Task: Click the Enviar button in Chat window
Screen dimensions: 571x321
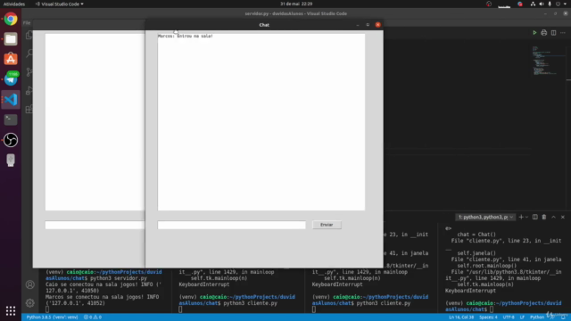Action: 327,225
